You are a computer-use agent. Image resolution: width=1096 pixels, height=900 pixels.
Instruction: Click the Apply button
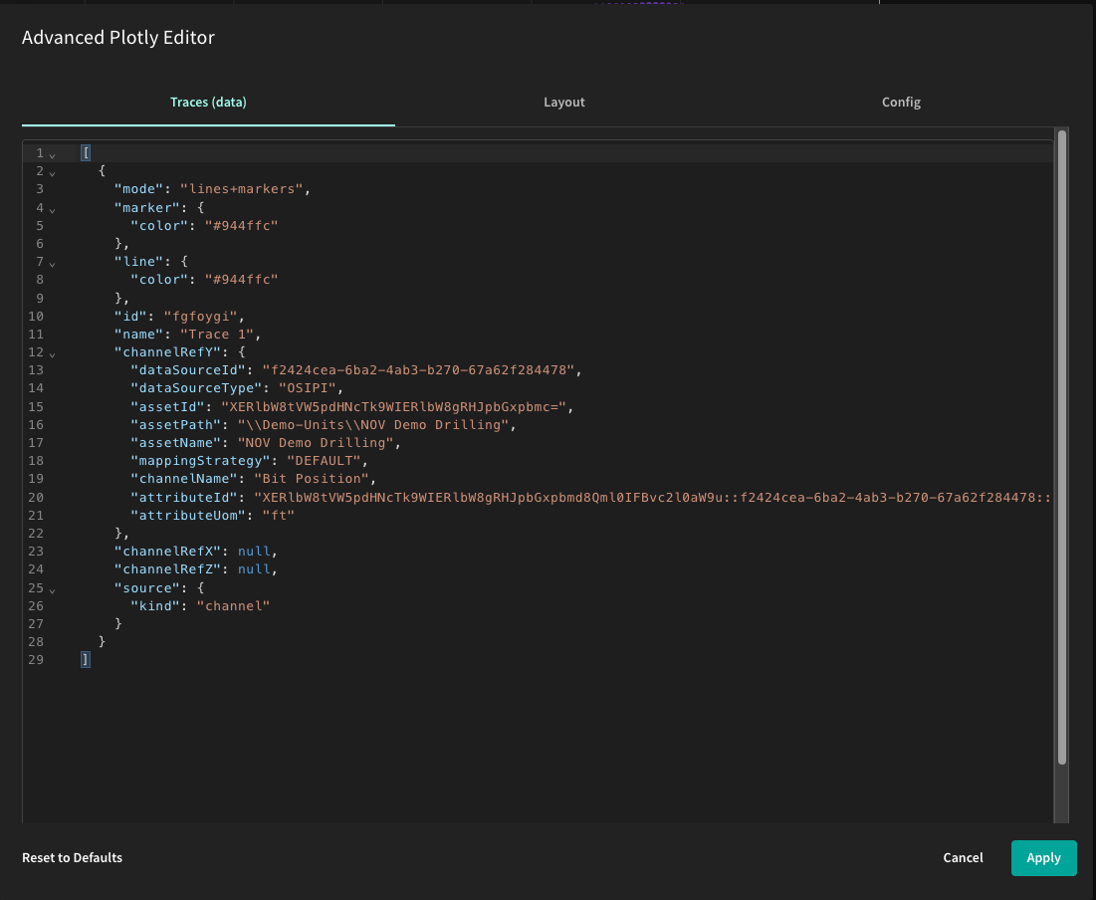[x=1043, y=858]
